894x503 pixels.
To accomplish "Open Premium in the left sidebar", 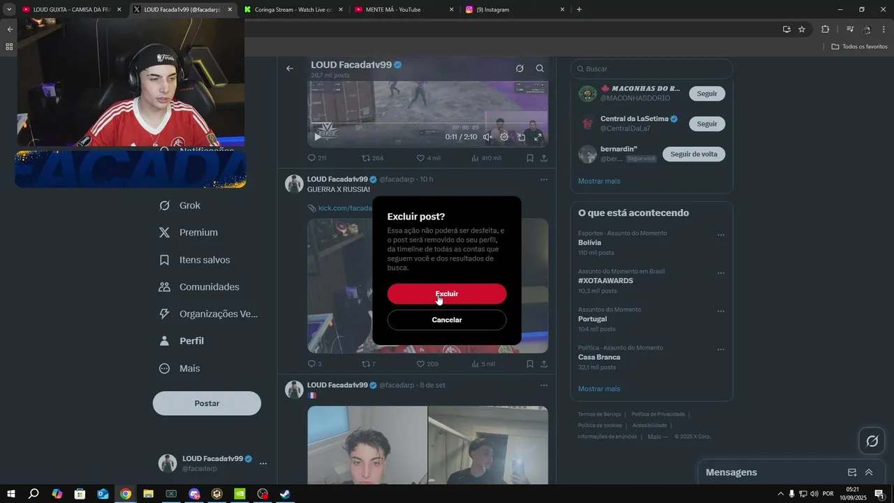I will click(189, 233).
